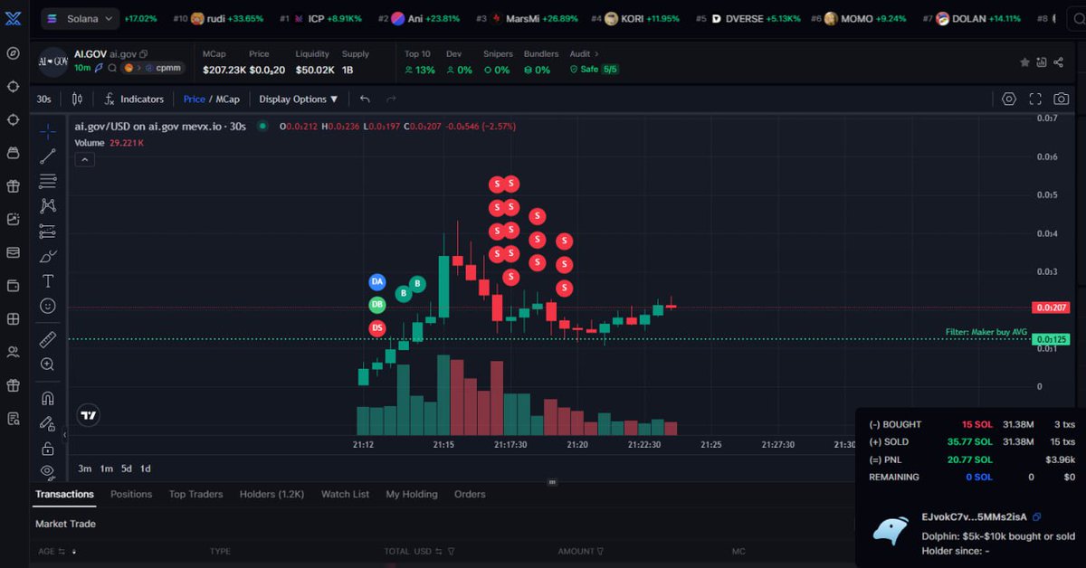Select the Text tool
Image resolution: width=1086 pixels, height=568 pixels.
coord(48,281)
